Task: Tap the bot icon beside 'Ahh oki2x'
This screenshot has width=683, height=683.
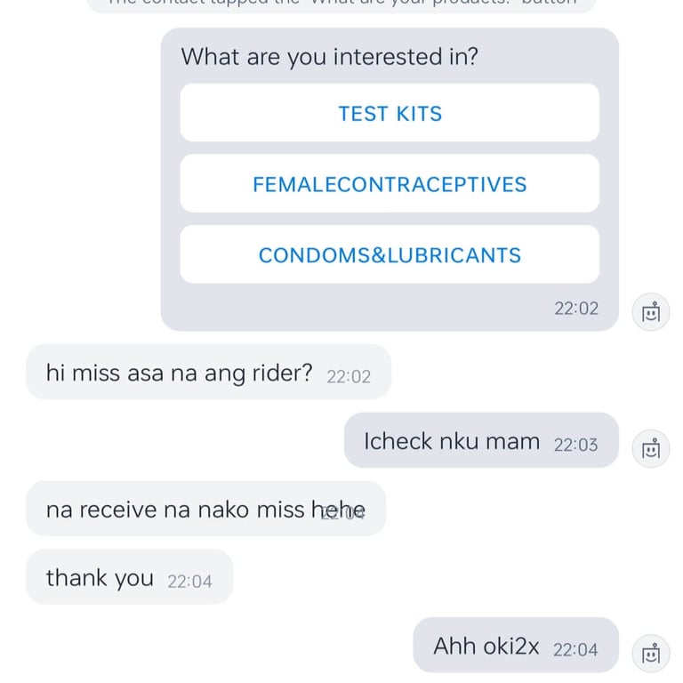Action: pos(651,652)
